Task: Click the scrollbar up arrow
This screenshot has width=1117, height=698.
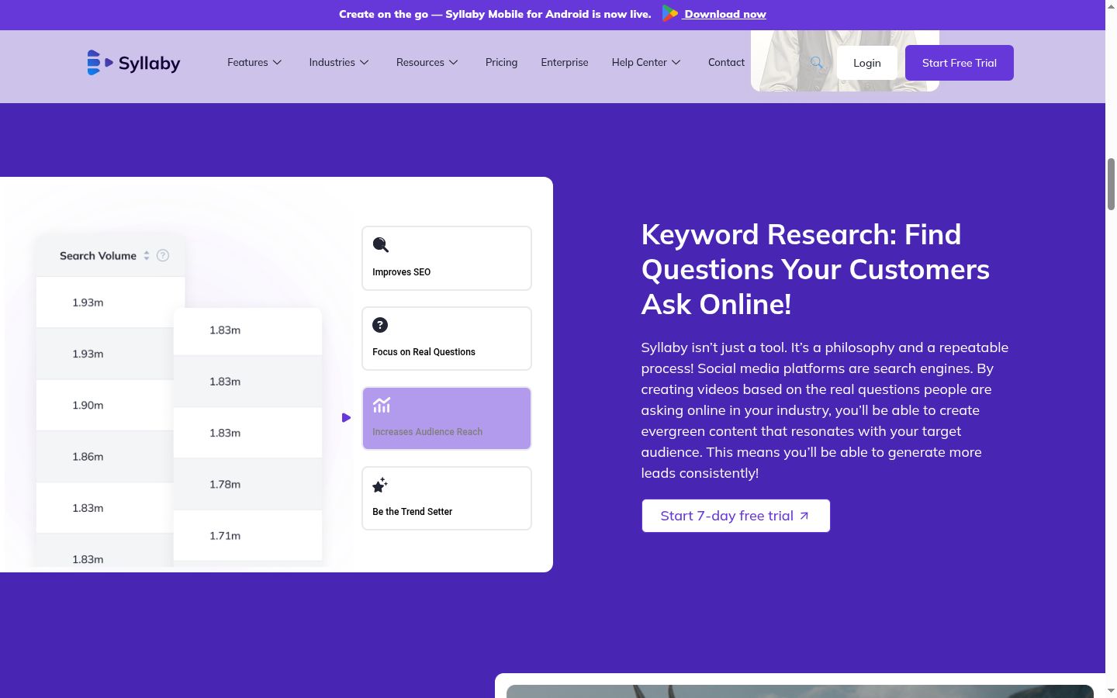Action: tap(1111, 6)
